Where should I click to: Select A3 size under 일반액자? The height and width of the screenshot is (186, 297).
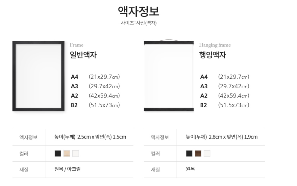coord(95,86)
